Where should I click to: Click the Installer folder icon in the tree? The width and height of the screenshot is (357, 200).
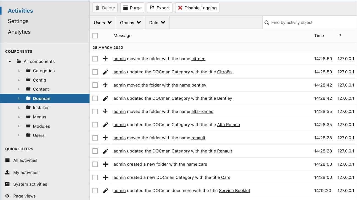[28, 107]
